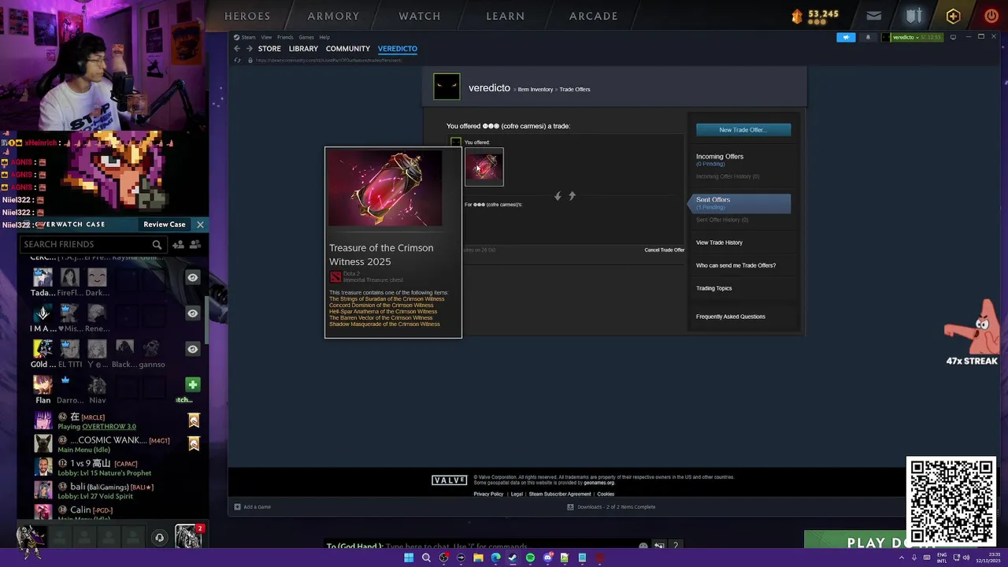Click Review Case button
This screenshot has width=1008, height=567.
point(165,224)
